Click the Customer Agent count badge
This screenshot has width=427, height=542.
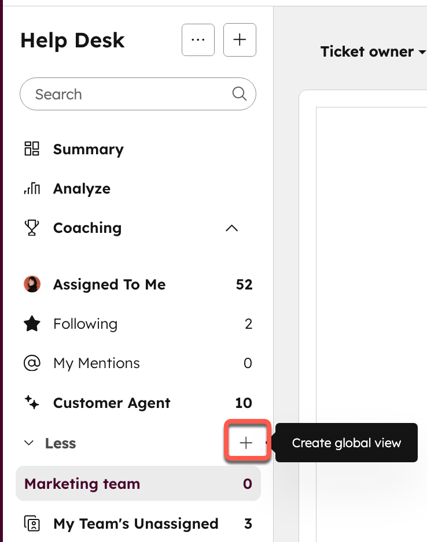pyautogui.click(x=242, y=403)
